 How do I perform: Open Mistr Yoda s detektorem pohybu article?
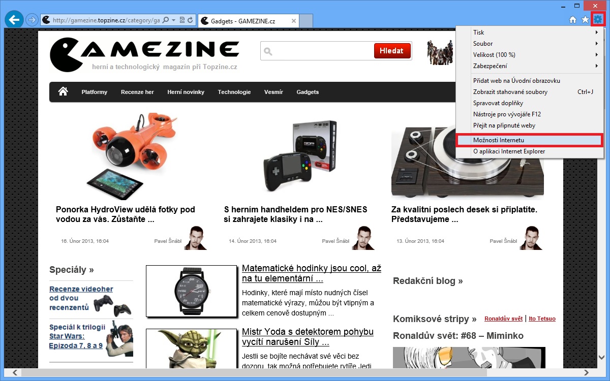click(x=308, y=337)
